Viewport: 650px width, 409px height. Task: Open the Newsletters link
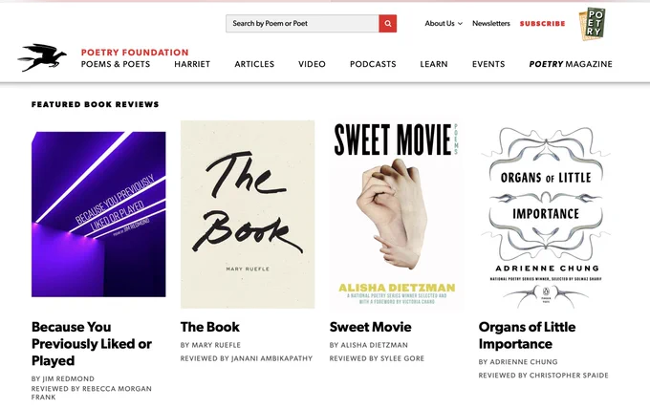tap(490, 24)
